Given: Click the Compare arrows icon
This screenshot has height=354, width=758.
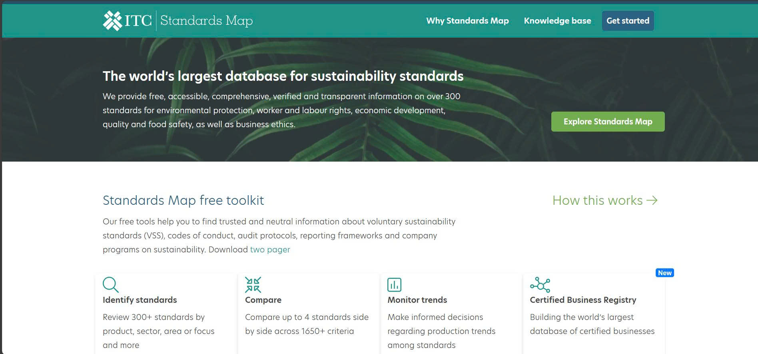Looking at the screenshot, I should pos(253,285).
